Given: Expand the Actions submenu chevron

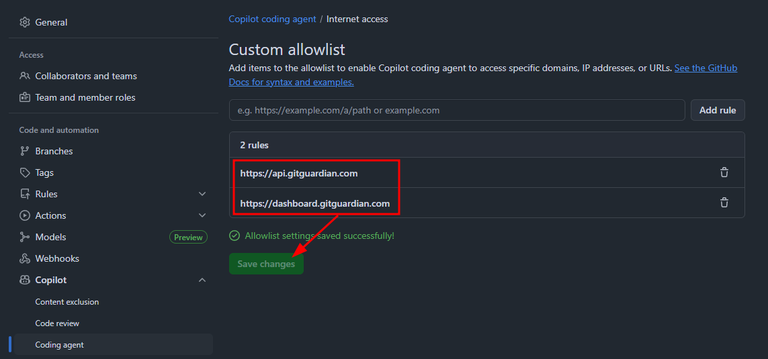Looking at the screenshot, I should [202, 215].
